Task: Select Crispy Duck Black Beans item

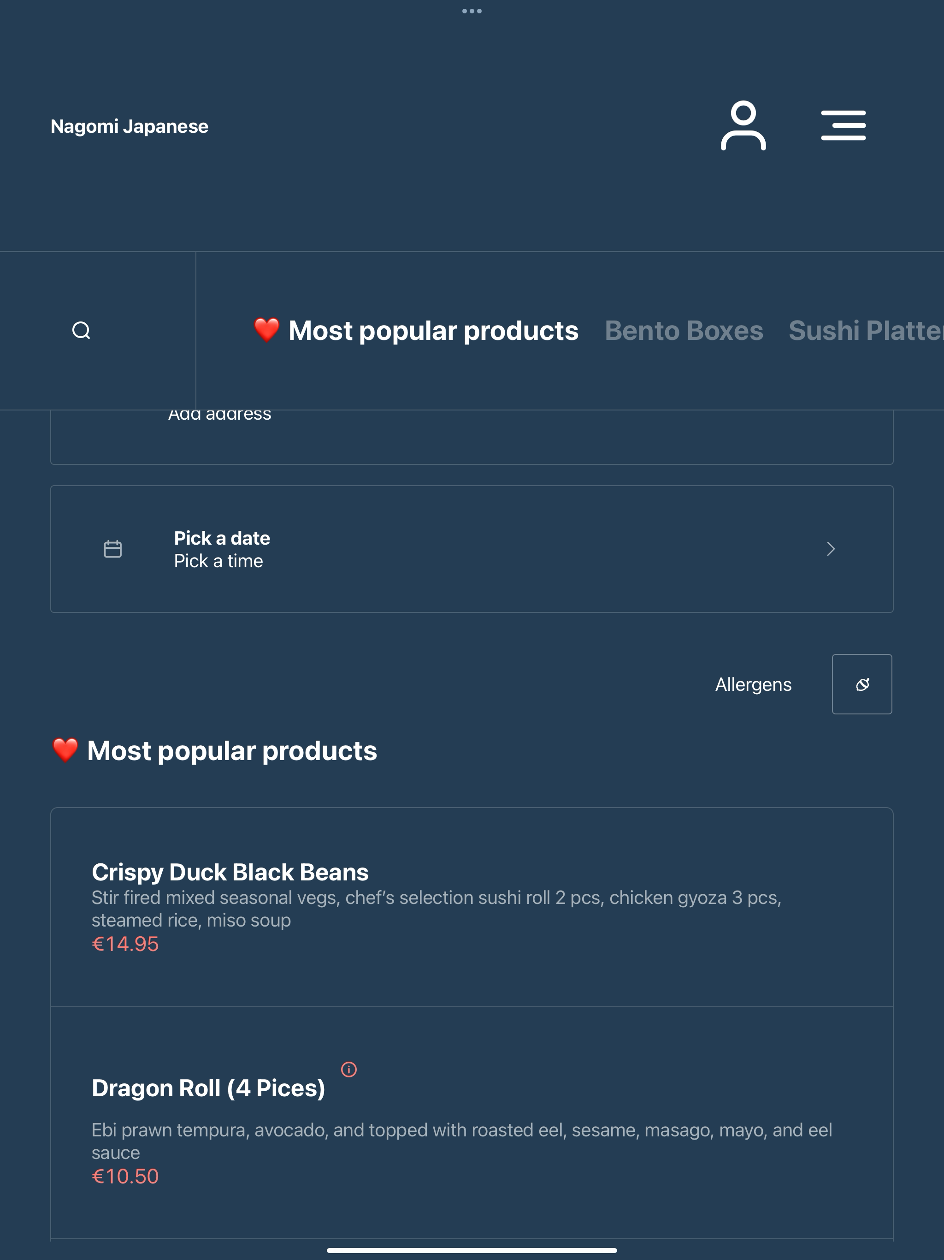Action: point(472,907)
